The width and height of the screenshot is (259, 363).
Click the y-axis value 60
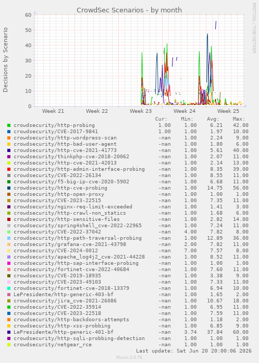pos(28,15)
